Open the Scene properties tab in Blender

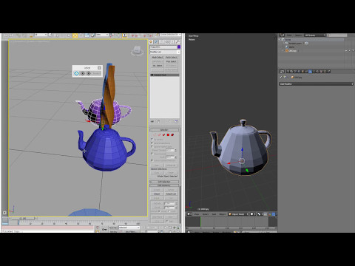click(295, 72)
